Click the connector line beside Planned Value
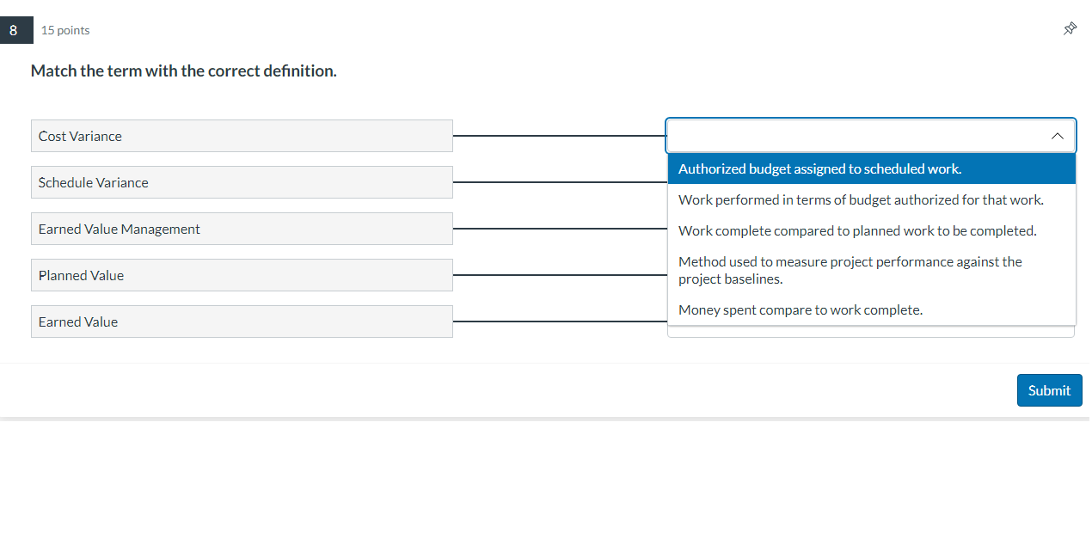 559,275
